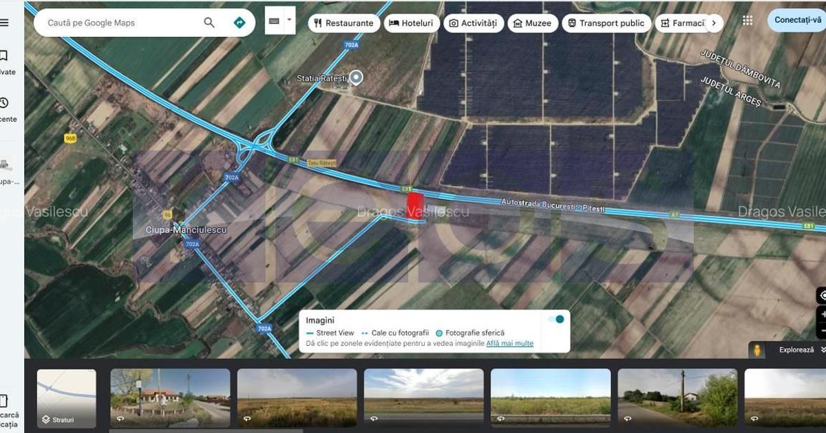Click the Directions icon beside the search bar
826x433 pixels.
tap(239, 22)
